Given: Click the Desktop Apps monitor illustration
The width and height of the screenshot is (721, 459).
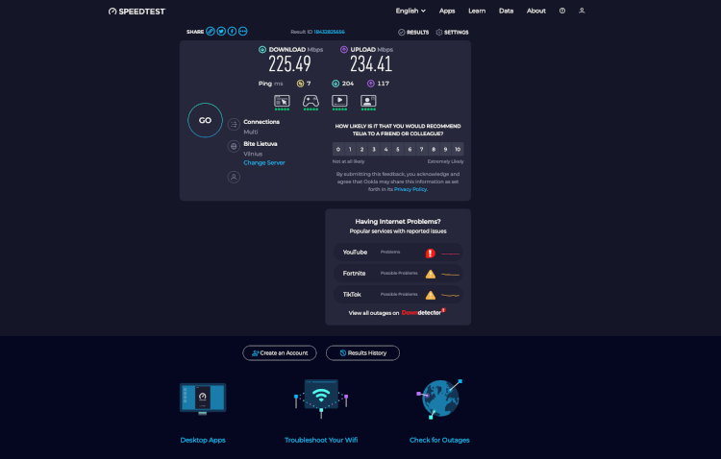Looking at the screenshot, I should click(203, 399).
